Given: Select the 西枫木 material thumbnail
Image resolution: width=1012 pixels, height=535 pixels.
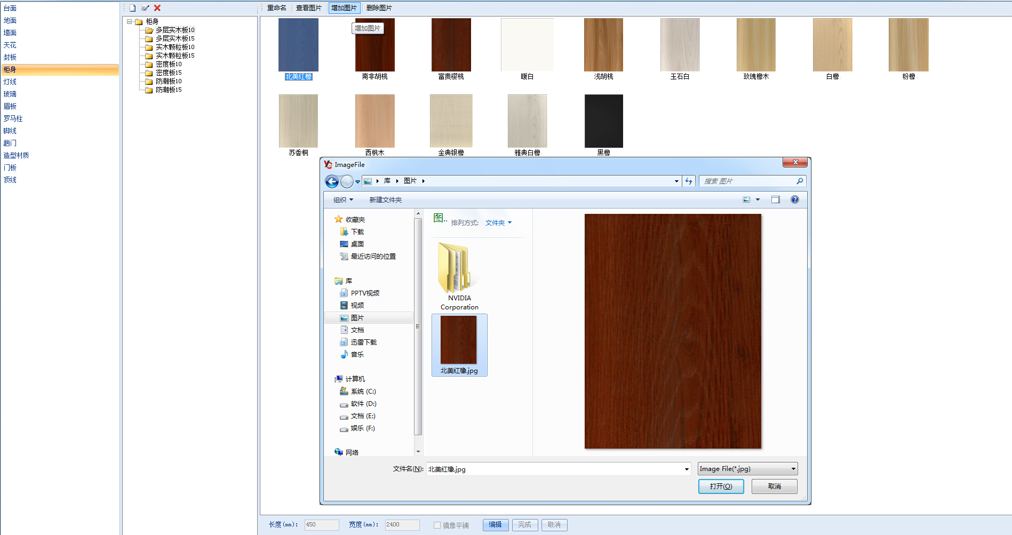Looking at the screenshot, I should (x=374, y=121).
